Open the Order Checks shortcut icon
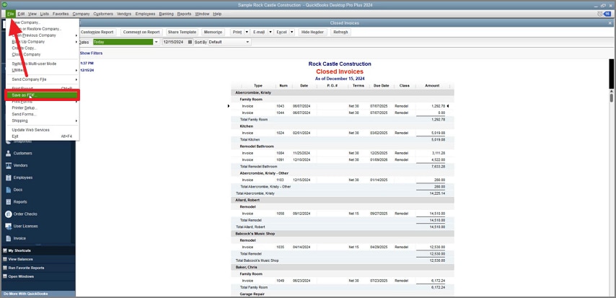This screenshot has width=616, height=298. tap(8, 214)
